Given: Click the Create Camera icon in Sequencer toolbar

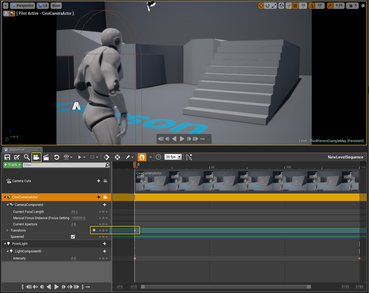Looking at the screenshot, I should pos(36,157).
